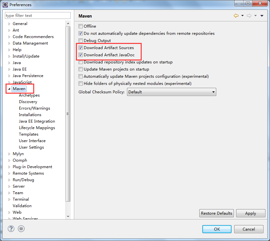Select Java Persistence category

coord(28,76)
